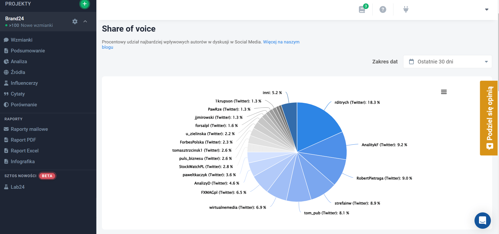Click the Lab24 flask icon
499x234 pixels.
click(6, 187)
